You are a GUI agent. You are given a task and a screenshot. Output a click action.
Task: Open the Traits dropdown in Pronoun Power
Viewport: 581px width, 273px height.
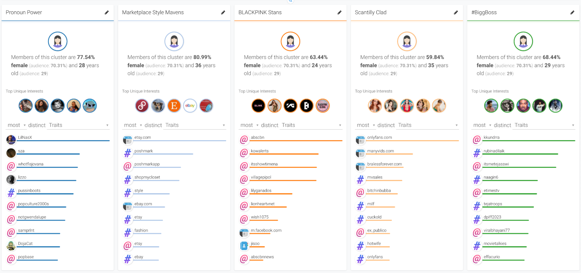tap(78, 125)
